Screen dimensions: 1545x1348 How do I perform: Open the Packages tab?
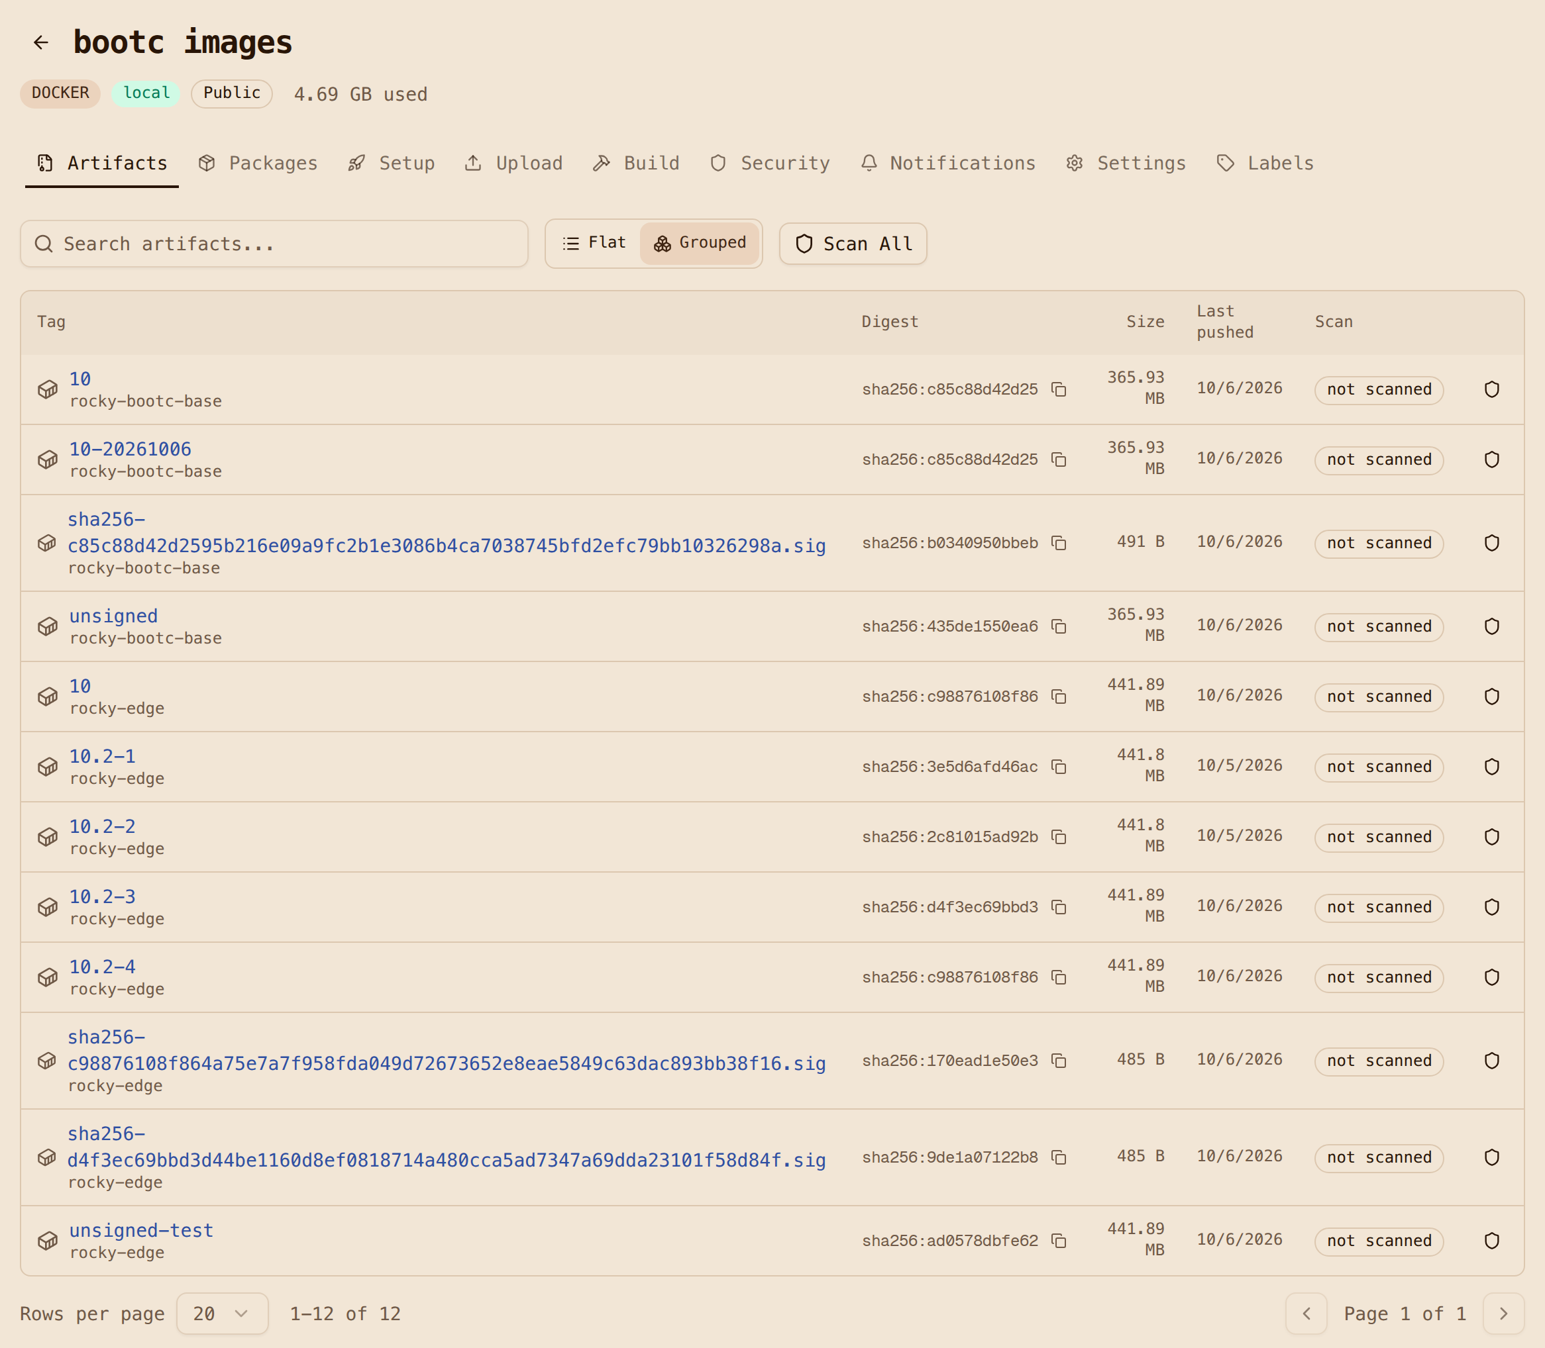[258, 164]
